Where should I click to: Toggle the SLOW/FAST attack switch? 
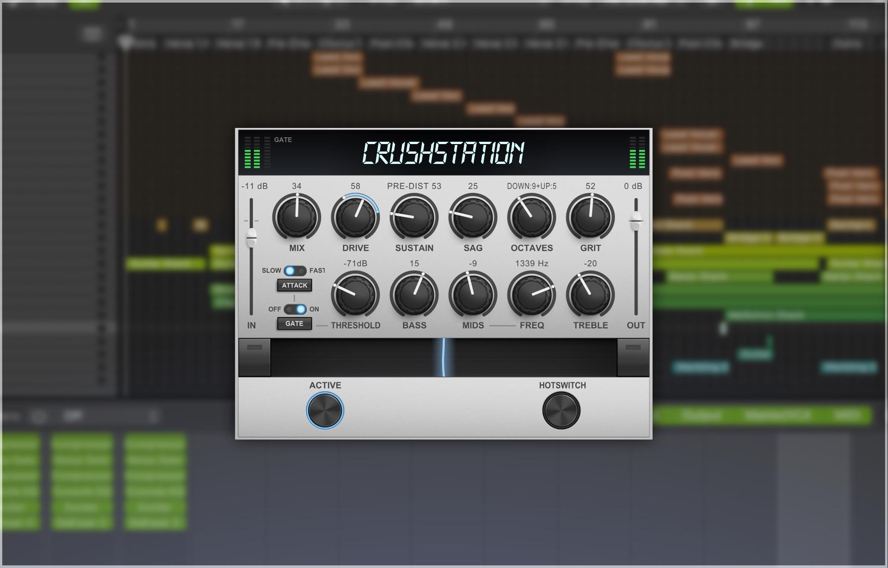pyautogui.click(x=295, y=271)
